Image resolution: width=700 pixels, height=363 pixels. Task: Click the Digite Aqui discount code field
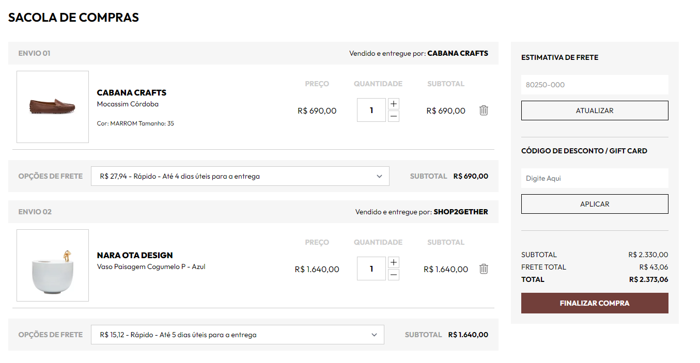[x=595, y=178]
